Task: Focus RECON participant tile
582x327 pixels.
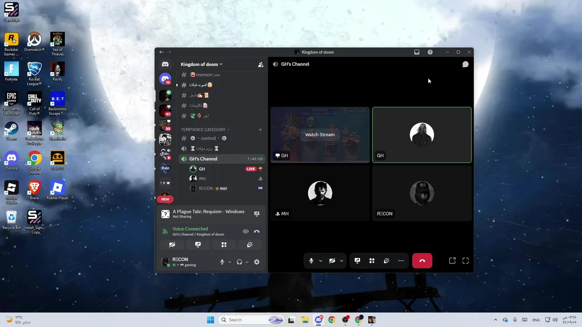Action: coord(422,193)
